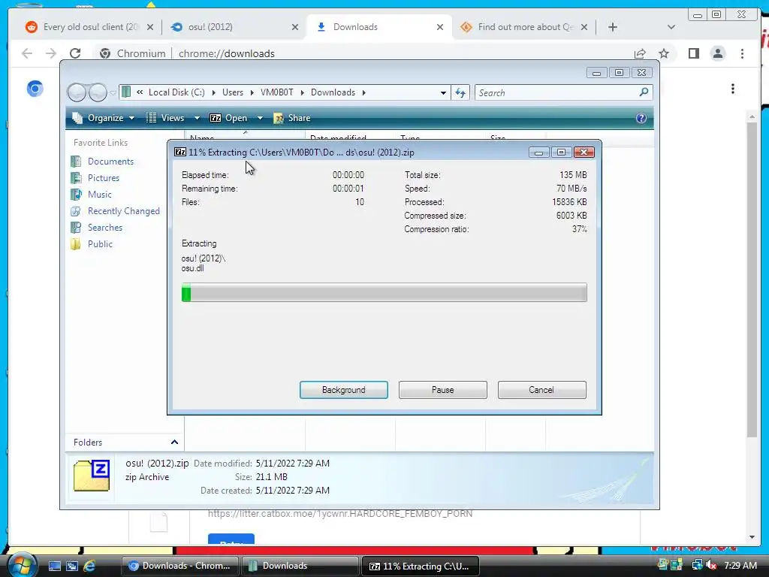769x577 pixels.
Task: Click Open with 7-Zip toolbar button
Action: click(228, 118)
